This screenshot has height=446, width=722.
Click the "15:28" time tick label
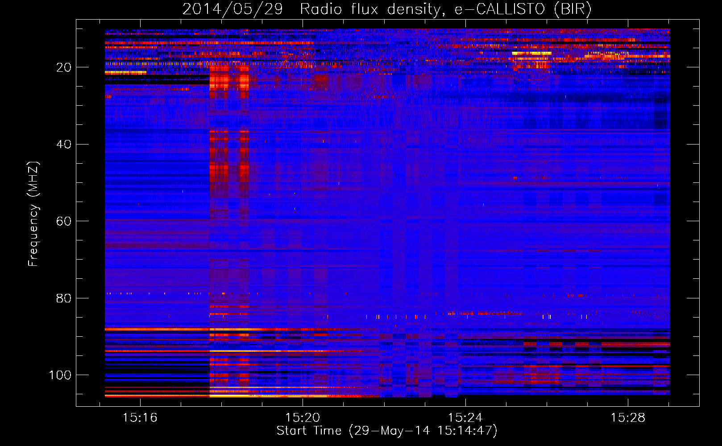click(x=628, y=417)
